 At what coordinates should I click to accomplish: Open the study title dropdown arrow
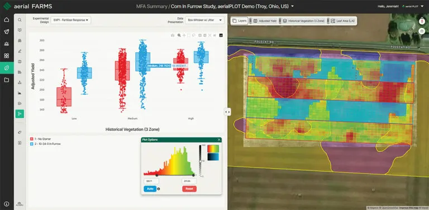(x=293, y=6)
